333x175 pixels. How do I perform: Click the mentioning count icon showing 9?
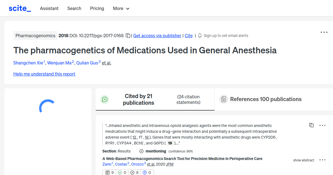pos(108,172)
